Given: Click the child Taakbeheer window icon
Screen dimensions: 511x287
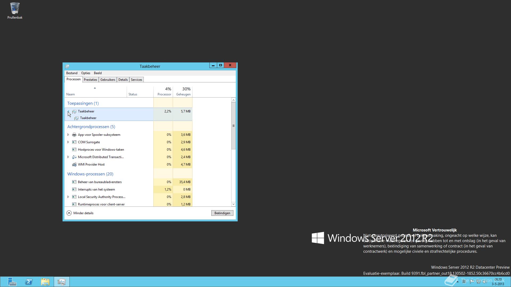Looking at the screenshot, I should point(76,118).
